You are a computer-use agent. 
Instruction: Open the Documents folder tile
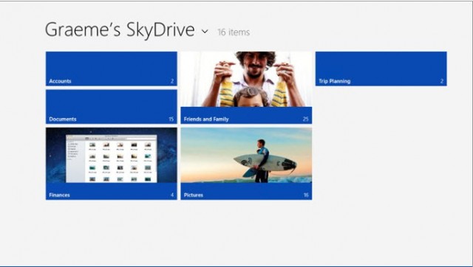pyautogui.click(x=112, y=106)
